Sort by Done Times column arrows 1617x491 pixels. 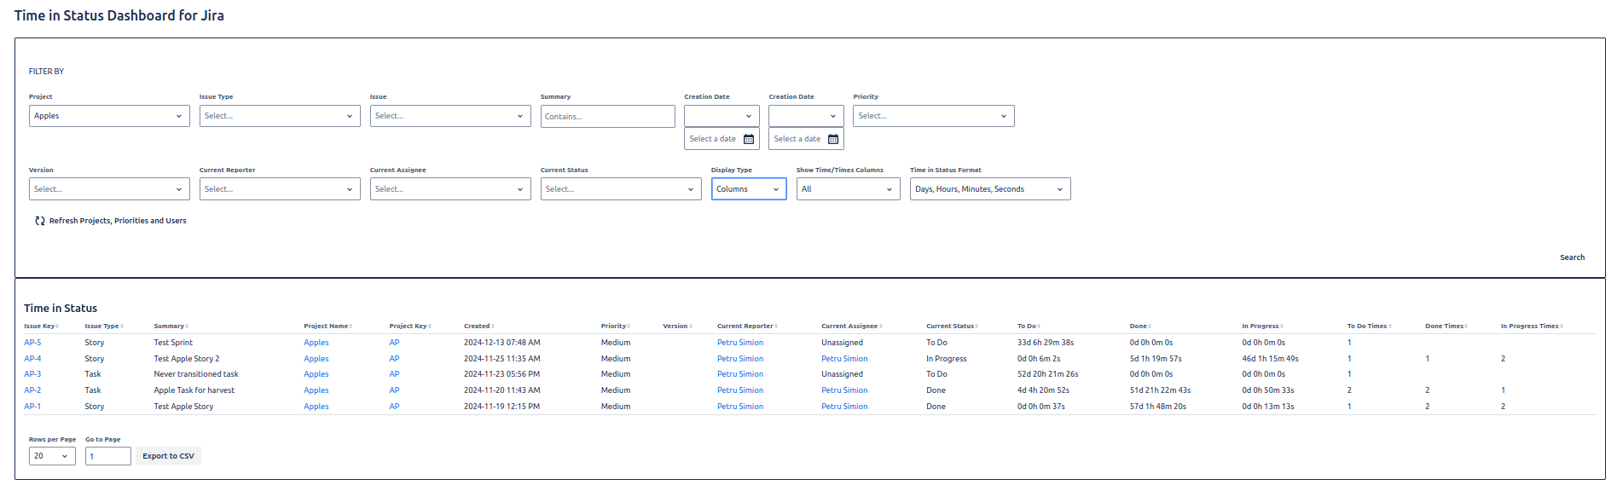click(x=1466, y=326)
